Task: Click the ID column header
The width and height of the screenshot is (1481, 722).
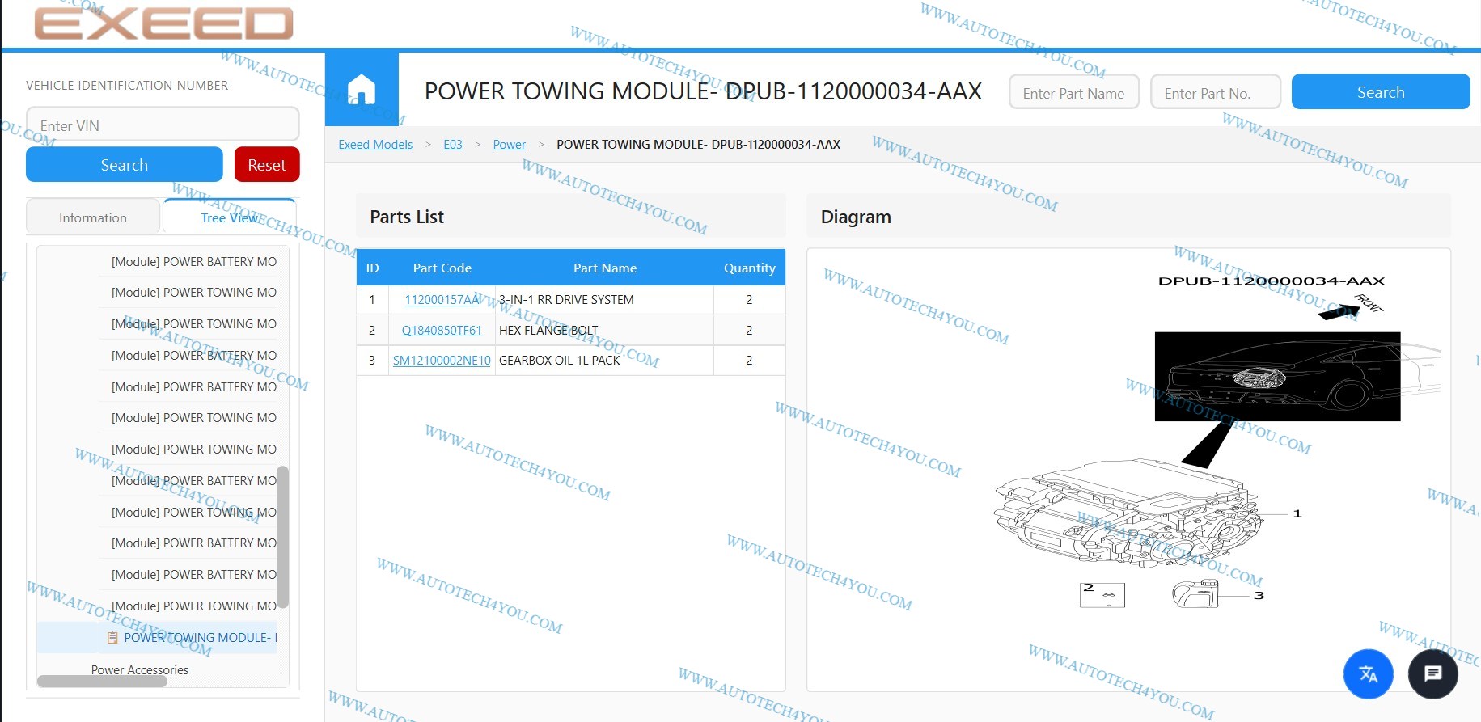Action: (x=372, y=268)
